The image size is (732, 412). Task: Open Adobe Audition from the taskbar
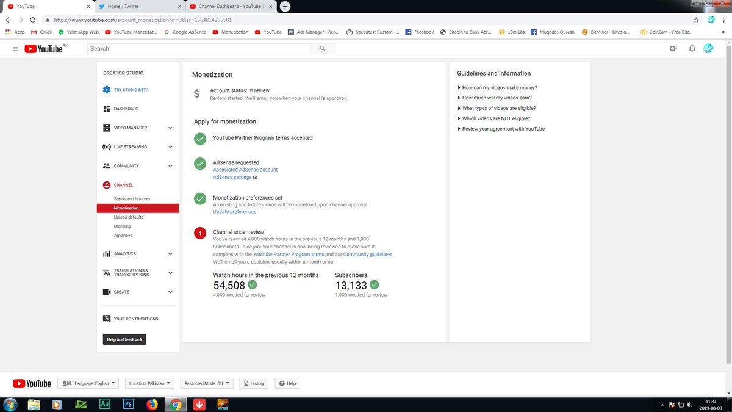[x=104, y=404]
